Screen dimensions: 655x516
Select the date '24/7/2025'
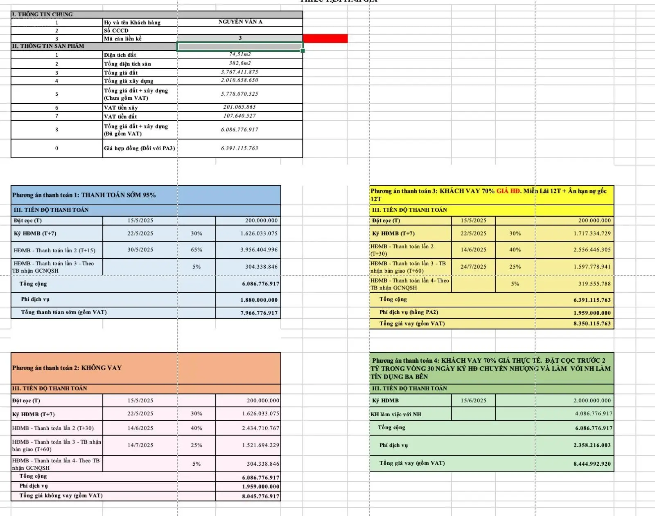click(x=473, y=267)
